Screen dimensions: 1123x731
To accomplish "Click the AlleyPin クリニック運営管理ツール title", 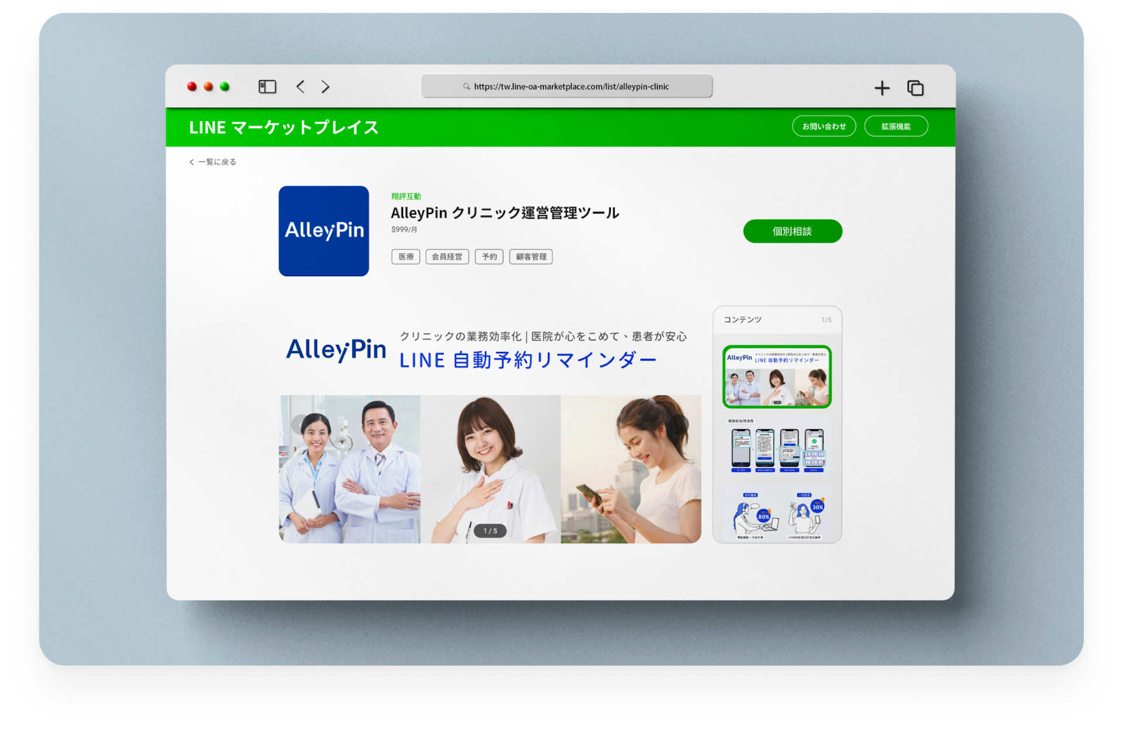I will [505, 213].
